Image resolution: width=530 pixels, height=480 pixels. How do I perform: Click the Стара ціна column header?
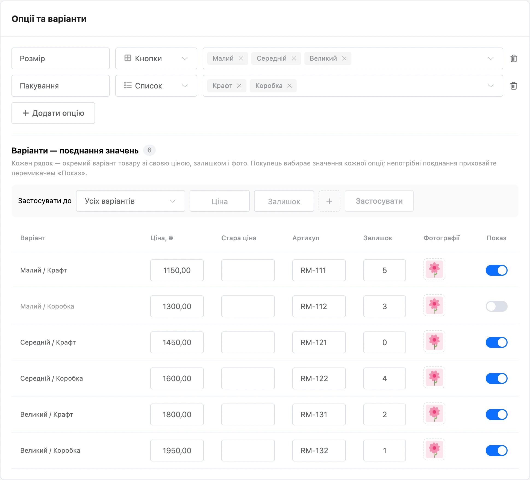pyautogui.click(x=239, y=238)
